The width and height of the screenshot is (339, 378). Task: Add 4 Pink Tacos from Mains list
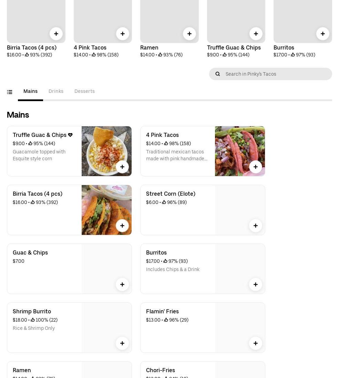pyautogui.click(x=255, y=167)
